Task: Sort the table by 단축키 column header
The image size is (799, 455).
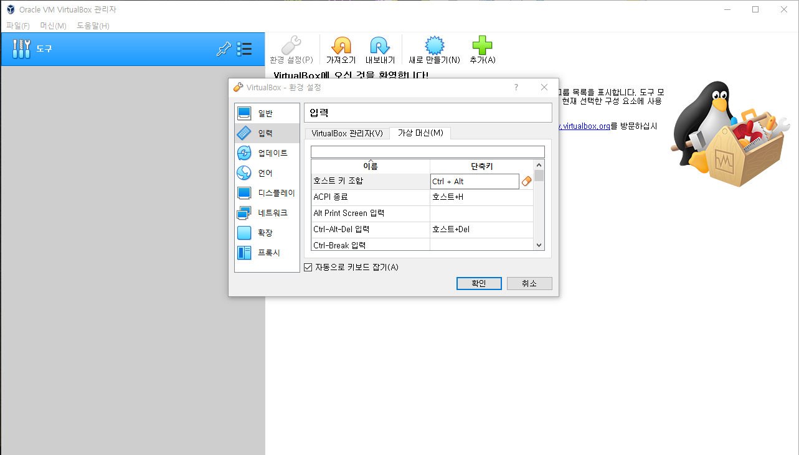Action: [481, 166]
